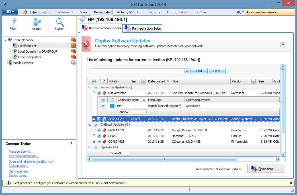Open the Group computers tool
This screenshot has height=195, width=297.
pyautogui.click(x=36, y=24)
